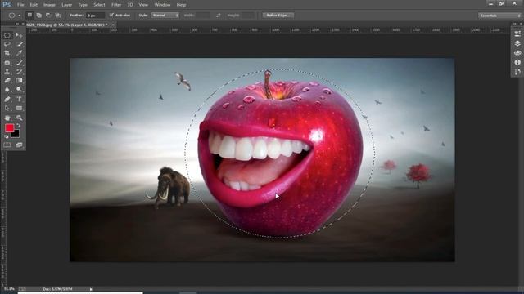
Task: Click the swap width and height icon
Action: click(219, 16)
